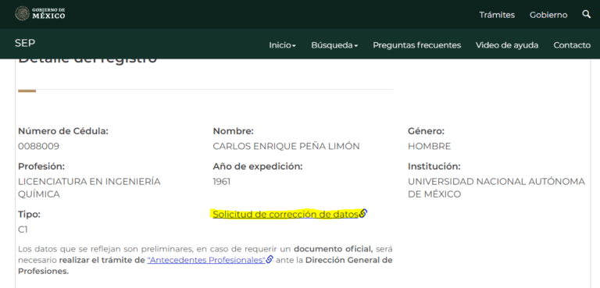Click the Género label
This screenshot has height=288, width=600.
tap(426, 131)
